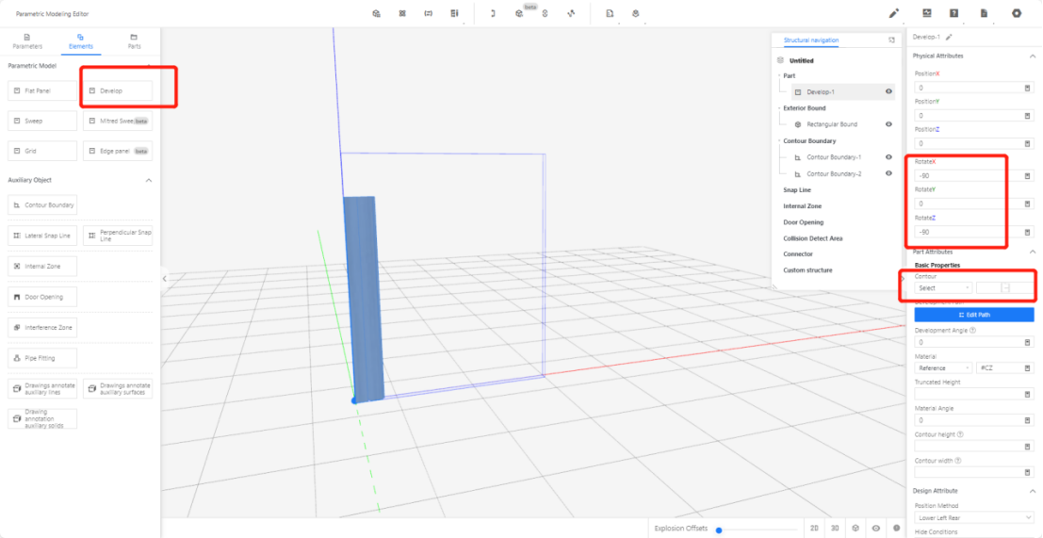
Task: Click the pencil edit icon in top toolbar
Action: tap(894, 13)
